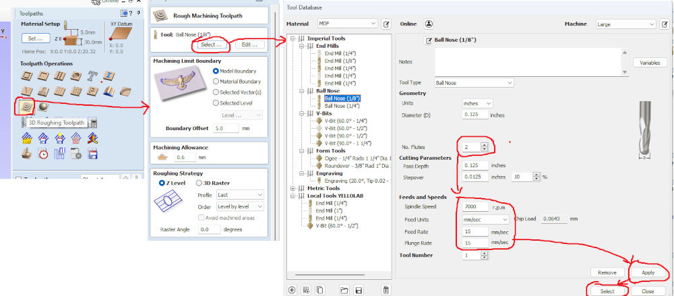
Task: Open the Estimate Machining Times clock icon
Action: coord(43,153)
